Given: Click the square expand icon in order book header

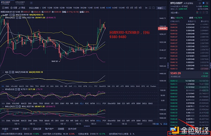Looking at the screenshot, I should pos(207,13).
